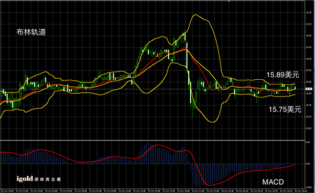Click the MACD signal line lowest trough
The image size is (315, 193).
[x=209, y=185]
